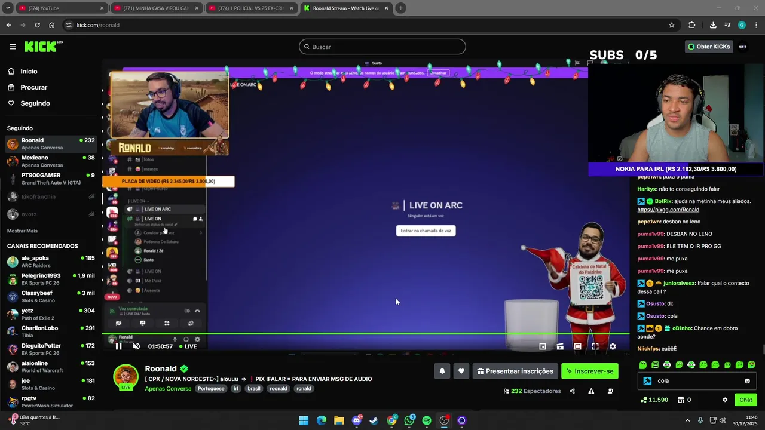Click the chat message input box
Screen dimensions: 765x430
(696, 380)
